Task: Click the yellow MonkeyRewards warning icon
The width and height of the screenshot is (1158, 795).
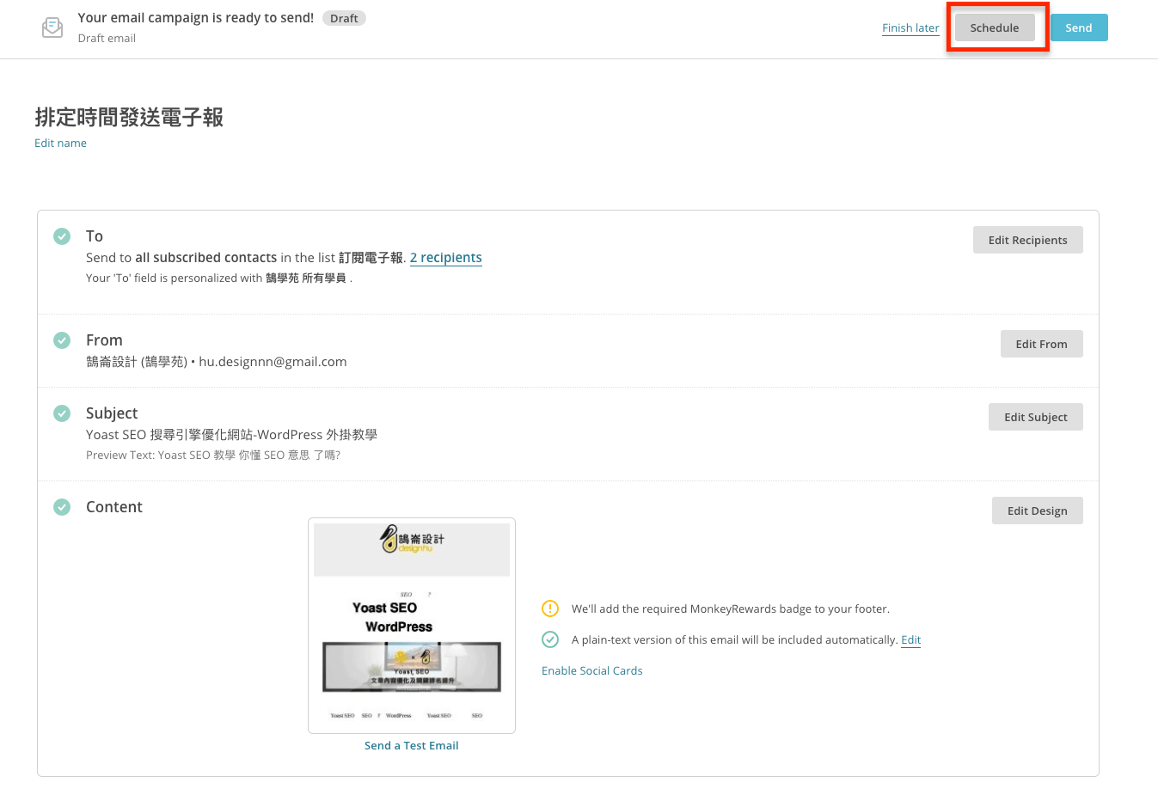Action: [550, 608]
